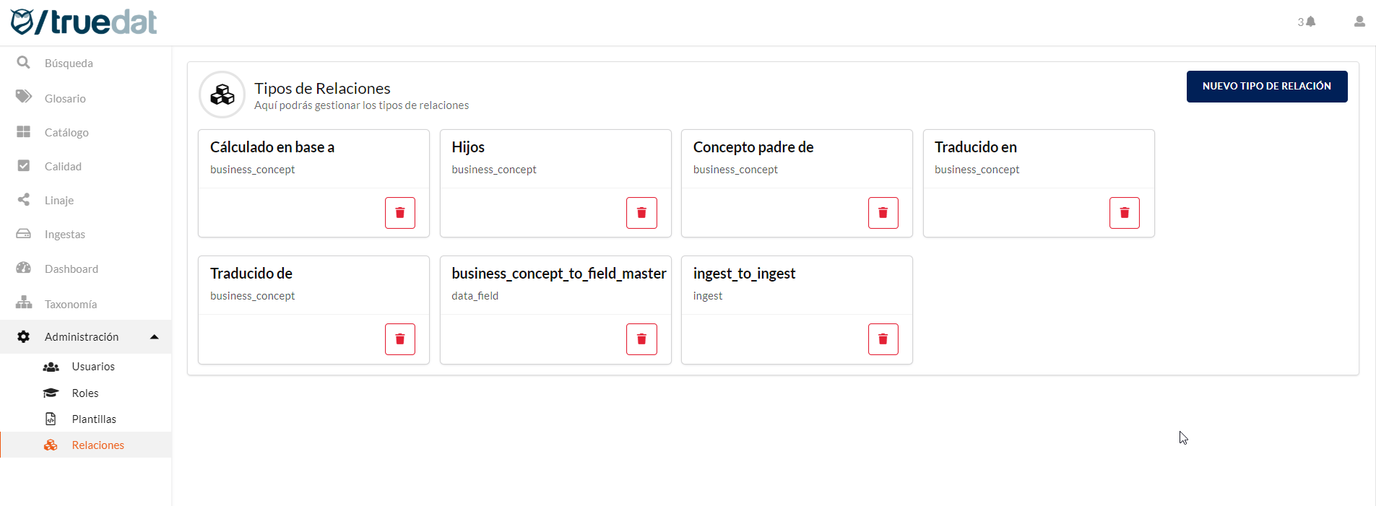Delete the 'Traducido de' relation type

399,339
